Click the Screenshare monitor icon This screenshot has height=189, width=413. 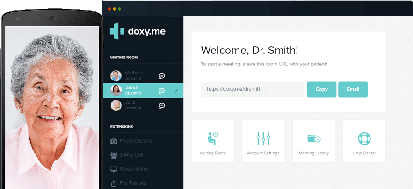tap(114, 169)
